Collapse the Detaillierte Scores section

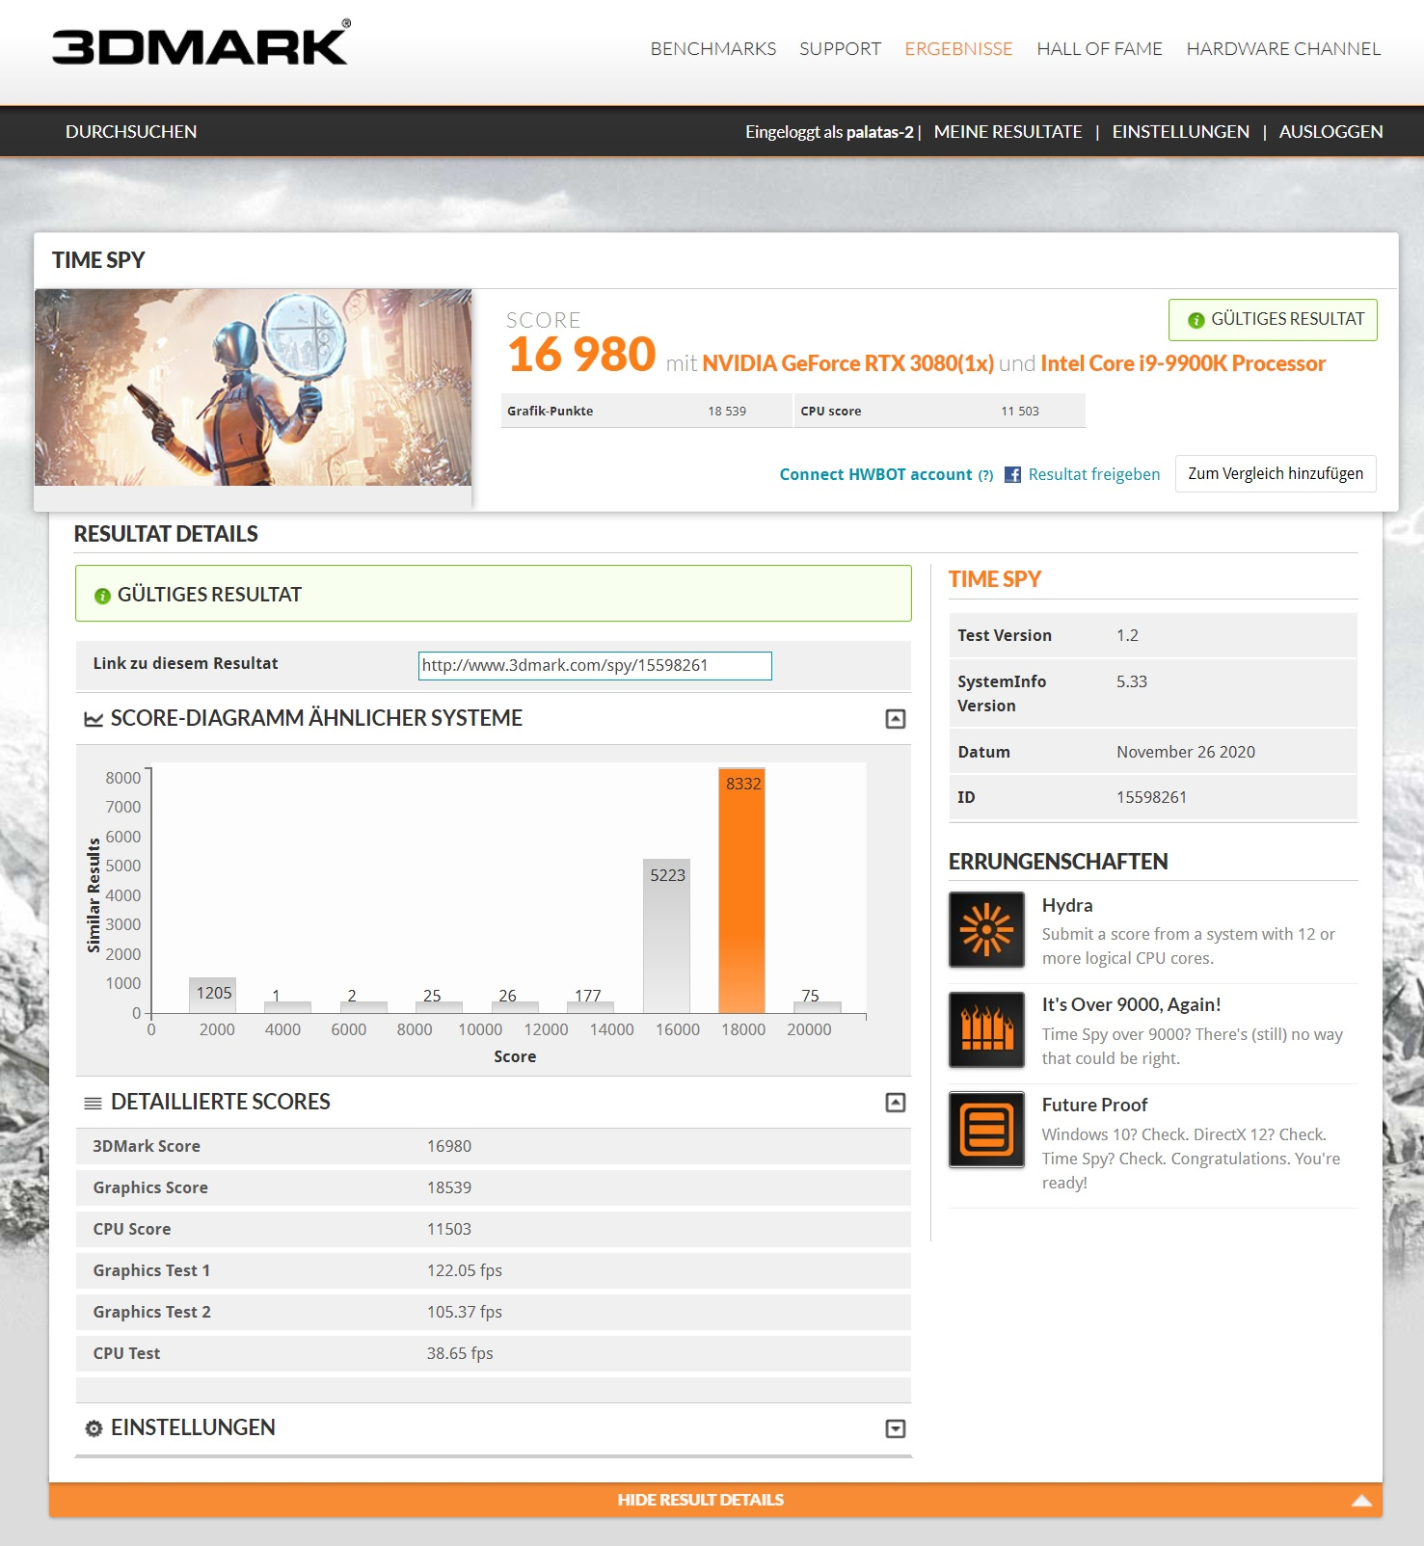896,1103
